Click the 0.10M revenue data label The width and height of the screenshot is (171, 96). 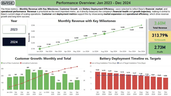tap(39, 46)
